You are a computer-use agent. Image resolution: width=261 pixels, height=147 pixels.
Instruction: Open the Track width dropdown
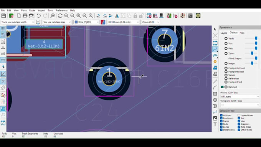coord(18,22)
